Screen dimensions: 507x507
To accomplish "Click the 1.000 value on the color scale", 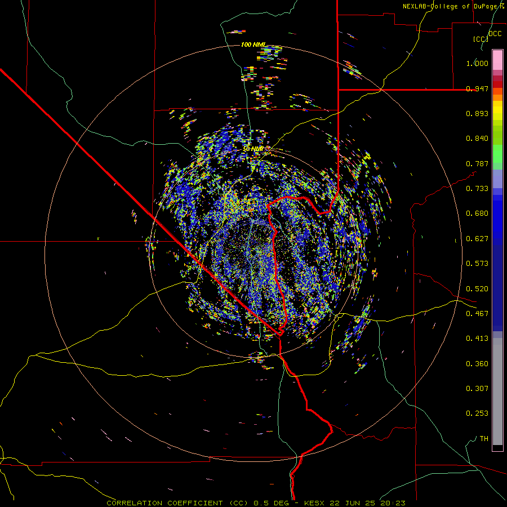I will [477, 63].
